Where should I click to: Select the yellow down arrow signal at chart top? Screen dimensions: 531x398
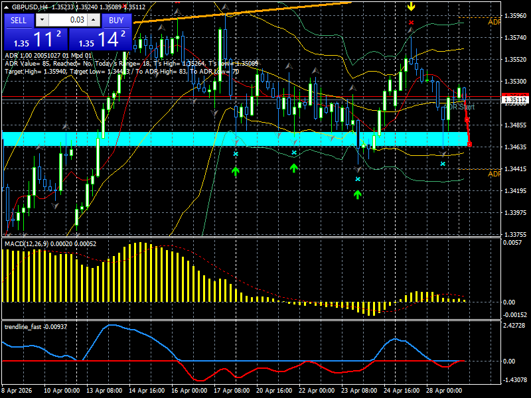point(411,7)
